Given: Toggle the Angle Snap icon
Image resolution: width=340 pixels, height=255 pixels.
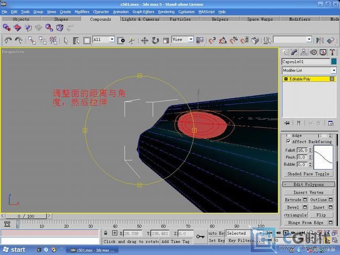Looking at the screenshot, I should pyautogui.click(x=223, y=40).
